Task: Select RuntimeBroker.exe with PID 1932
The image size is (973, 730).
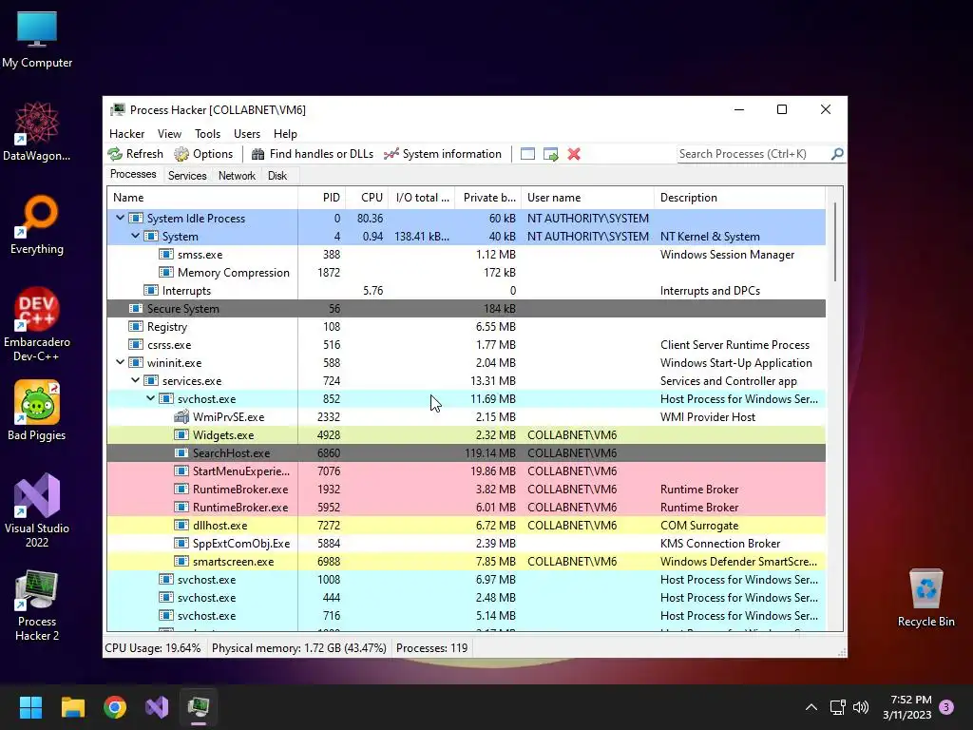Action: (x=466, y=490)
